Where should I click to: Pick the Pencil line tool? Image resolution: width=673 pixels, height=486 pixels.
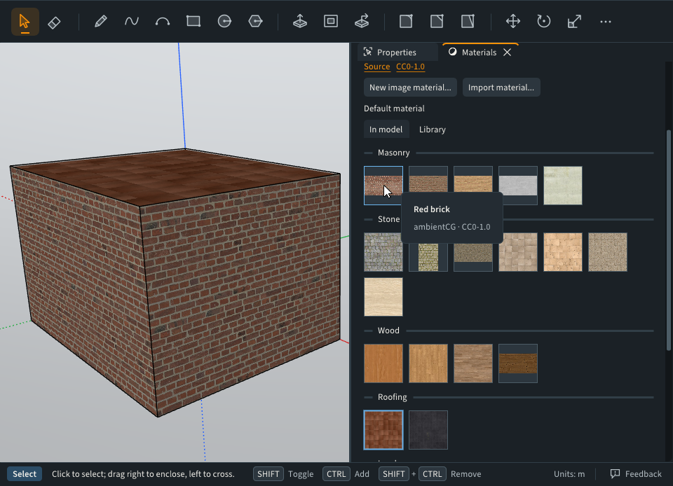(100, 22)
